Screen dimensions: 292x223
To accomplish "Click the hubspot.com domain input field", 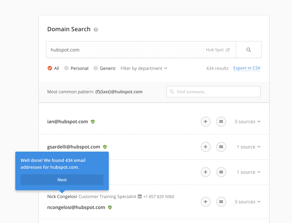I will [114, 49].
